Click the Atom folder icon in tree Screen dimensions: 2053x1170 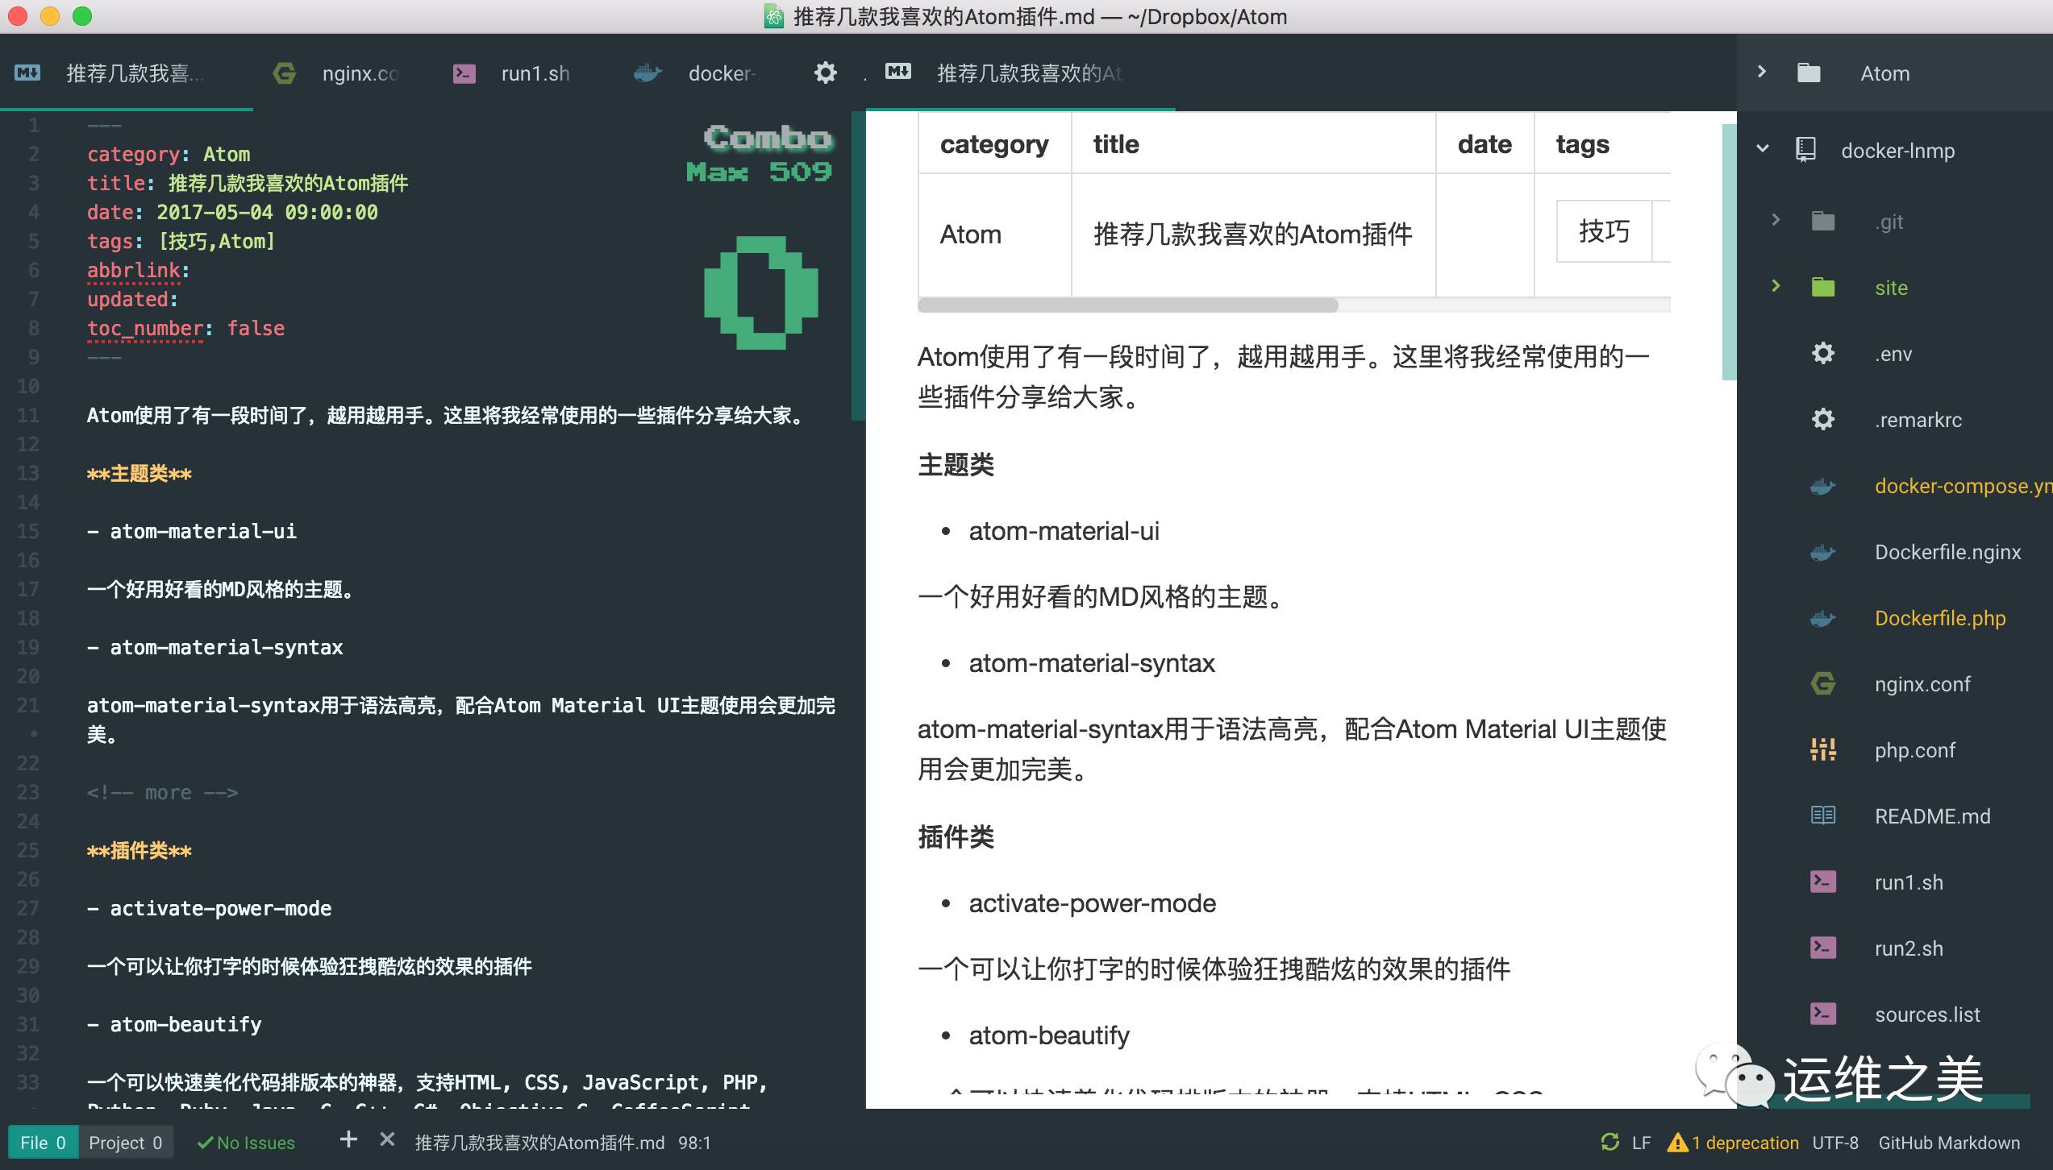pos(1809,73)
